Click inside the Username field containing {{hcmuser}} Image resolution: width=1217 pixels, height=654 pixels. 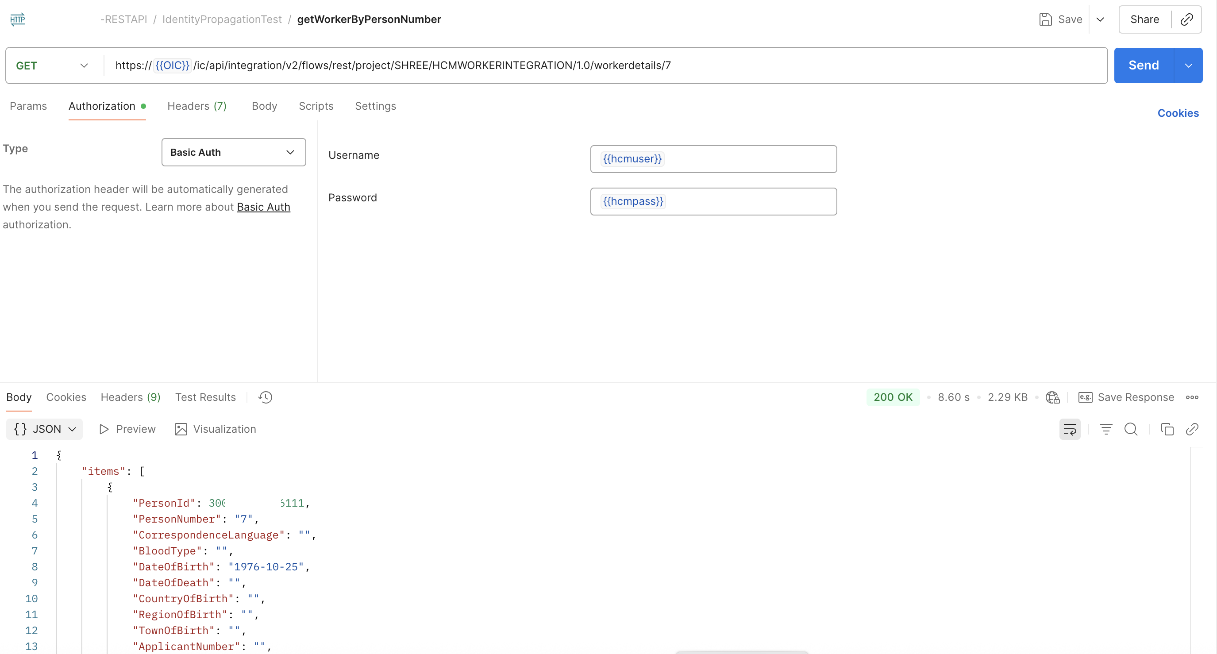[x=713, y=159]
